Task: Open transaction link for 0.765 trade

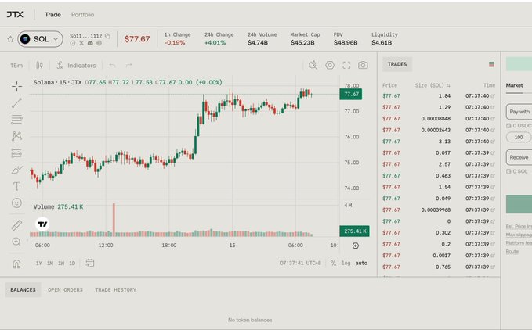Action: (x=493, y=267)
